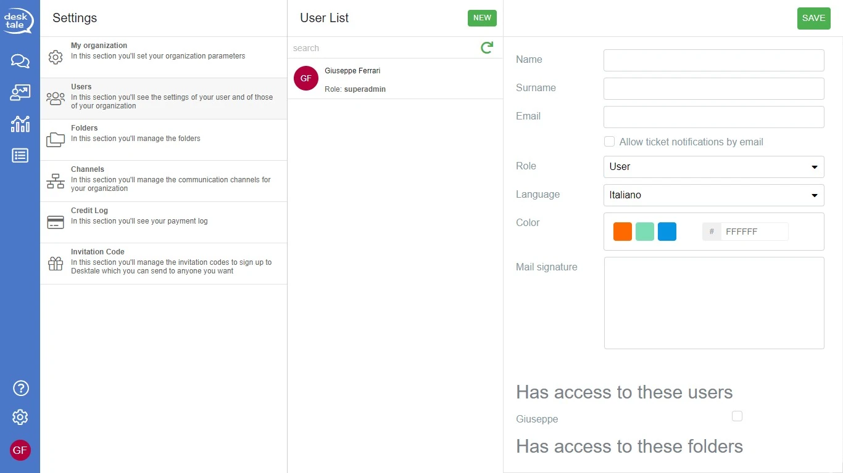Click the Credit Log card icon

click(56, 222)
